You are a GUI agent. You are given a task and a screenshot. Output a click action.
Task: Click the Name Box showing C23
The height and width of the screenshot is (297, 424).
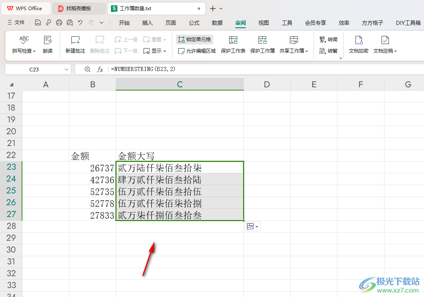click(34, 69)
